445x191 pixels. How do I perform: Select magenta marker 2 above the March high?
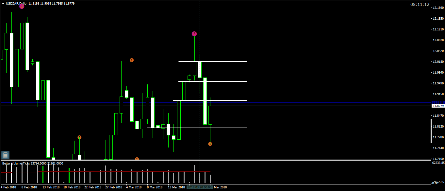[194, 34]
